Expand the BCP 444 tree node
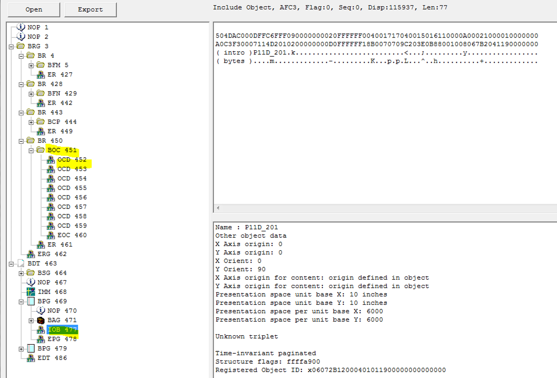557x378 pixels. coord(31,122)
